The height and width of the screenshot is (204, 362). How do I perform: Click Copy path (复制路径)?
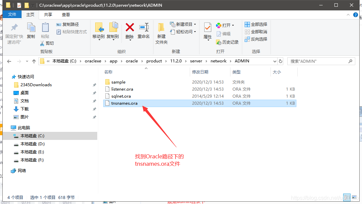click(68, 24)
